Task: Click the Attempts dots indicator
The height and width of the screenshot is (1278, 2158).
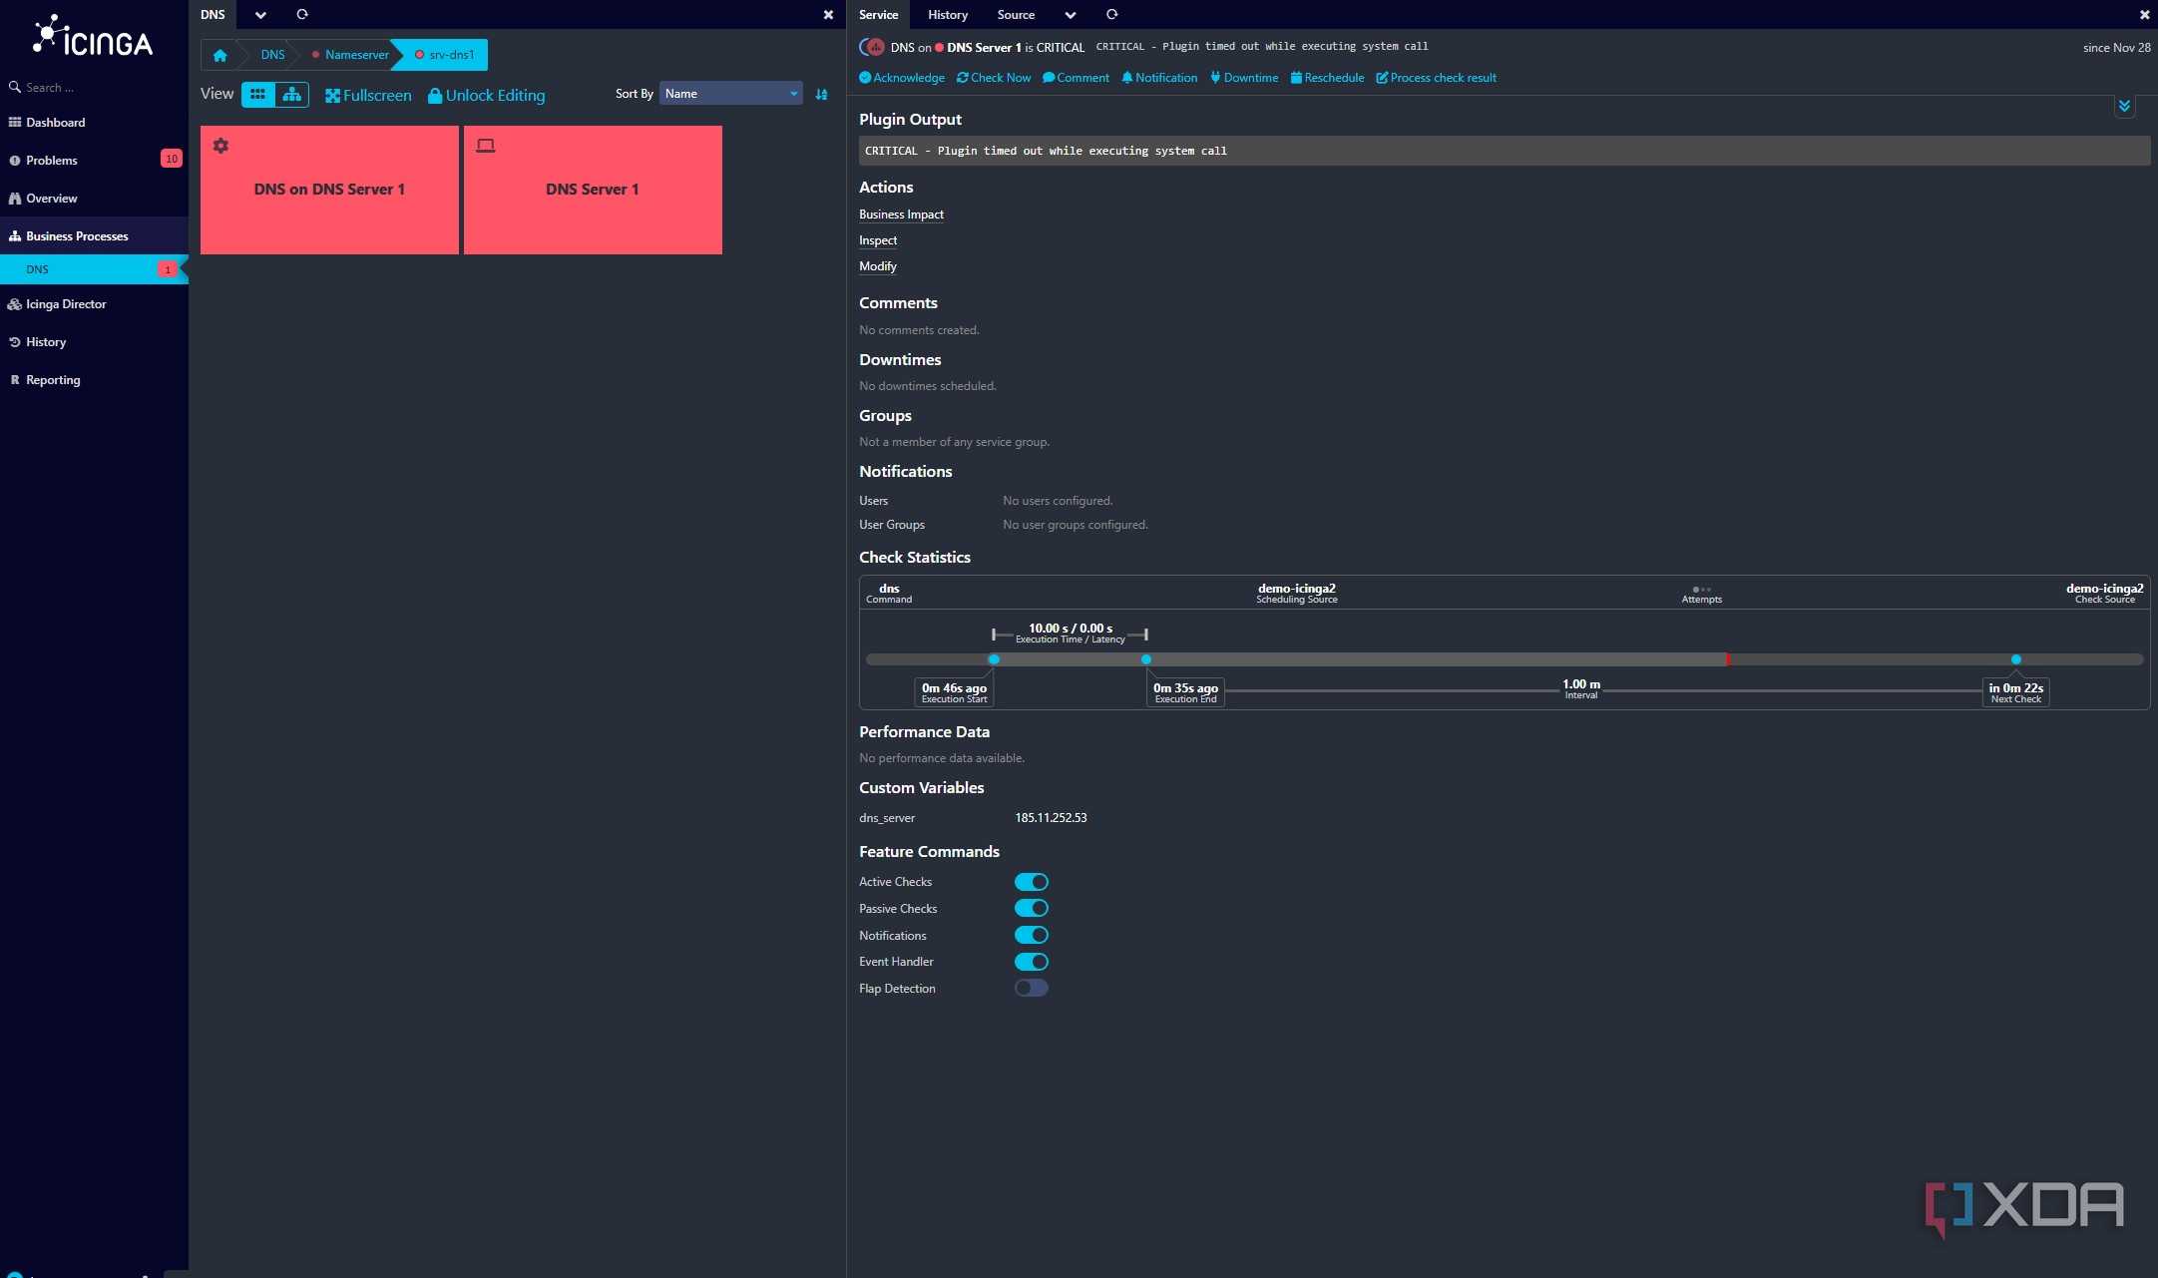Action: [x=1702, y=590]
